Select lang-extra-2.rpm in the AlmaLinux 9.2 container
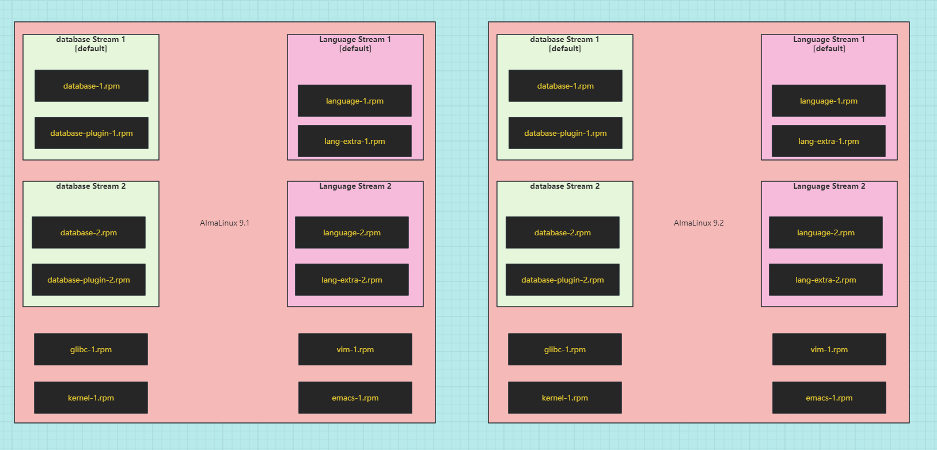 click(825, 280)
